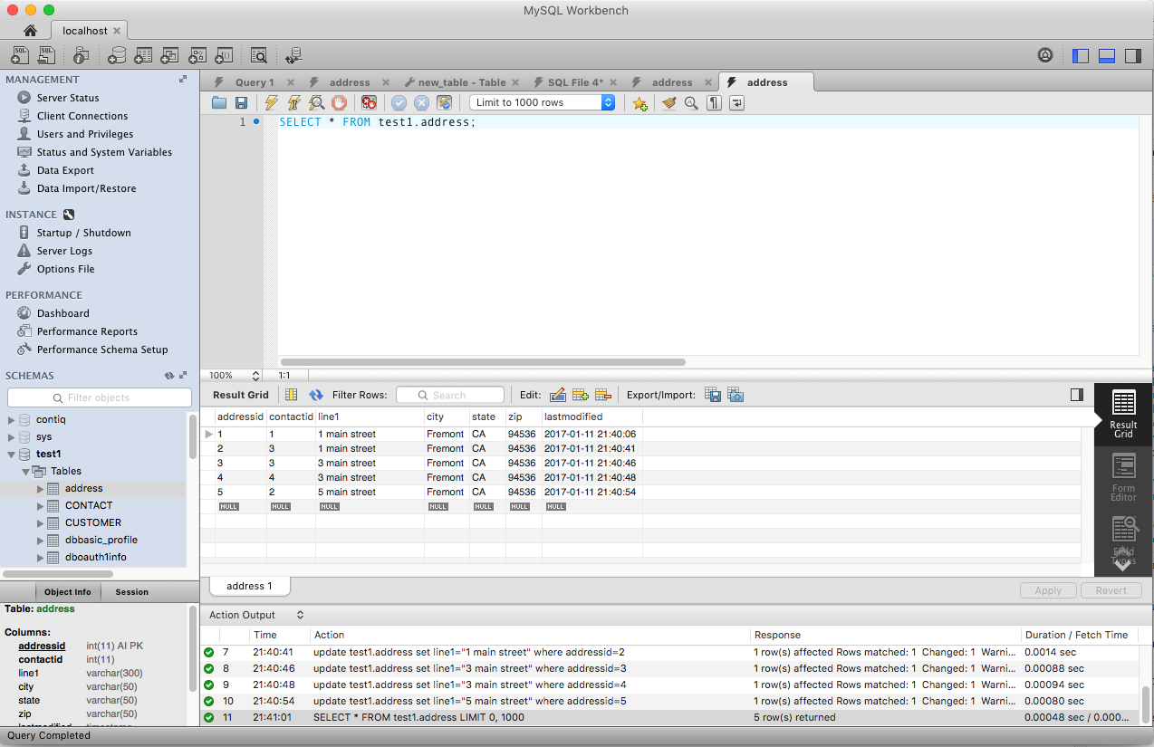Open Data Export

pyautogui.click(x=65, y=170)
